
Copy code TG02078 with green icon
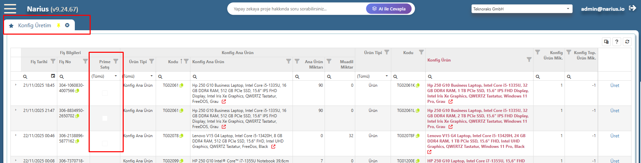coord(182,136)
